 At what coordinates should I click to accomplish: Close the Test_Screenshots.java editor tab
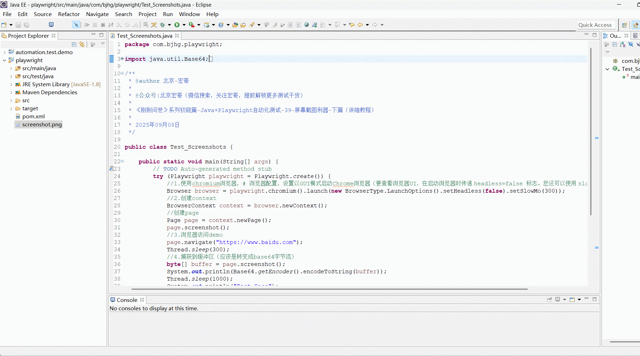pyautogui.click(x=177, y=36)
